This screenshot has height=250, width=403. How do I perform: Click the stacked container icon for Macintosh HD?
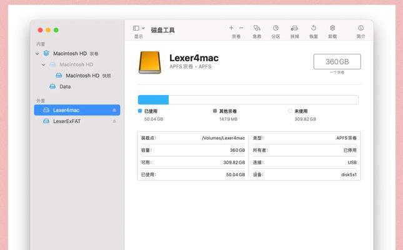pos(46,53)
